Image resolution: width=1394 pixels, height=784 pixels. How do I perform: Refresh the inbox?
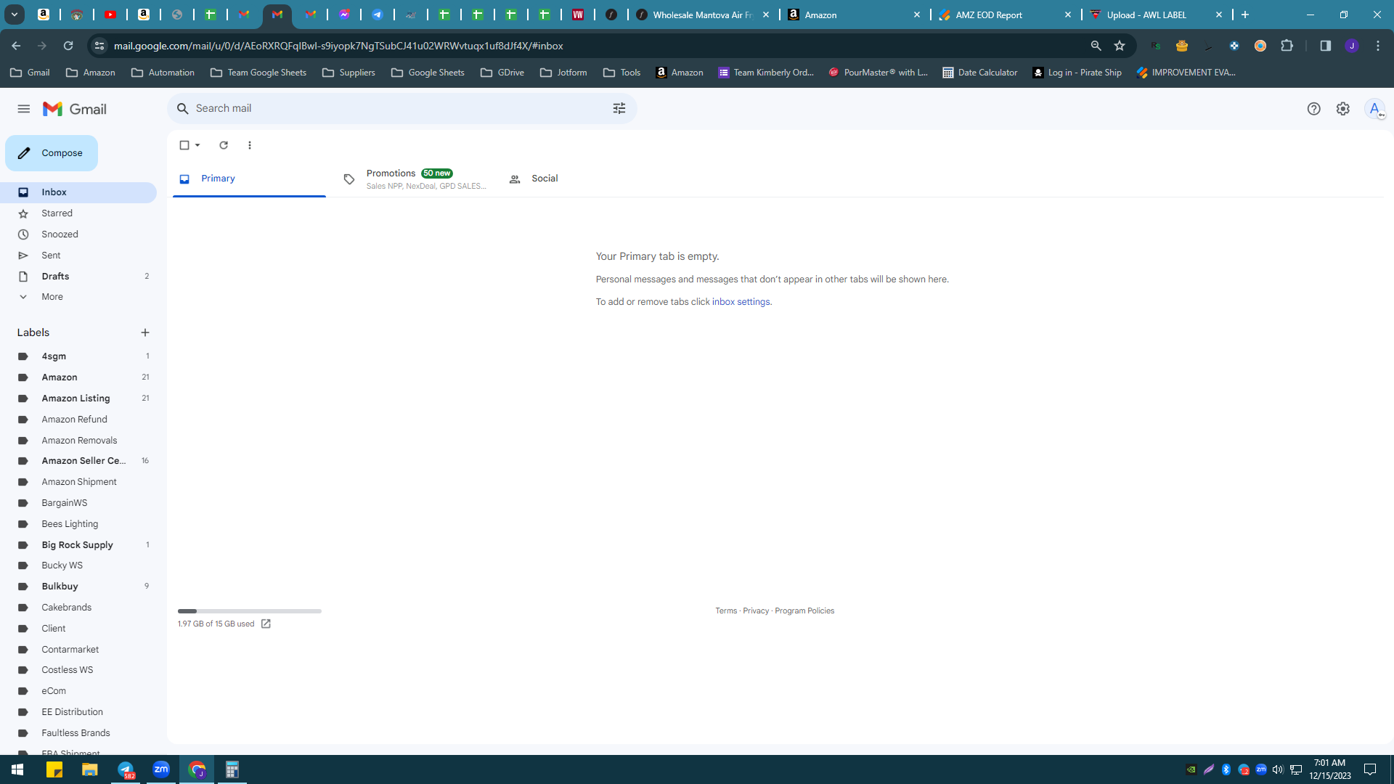(224, 145)
